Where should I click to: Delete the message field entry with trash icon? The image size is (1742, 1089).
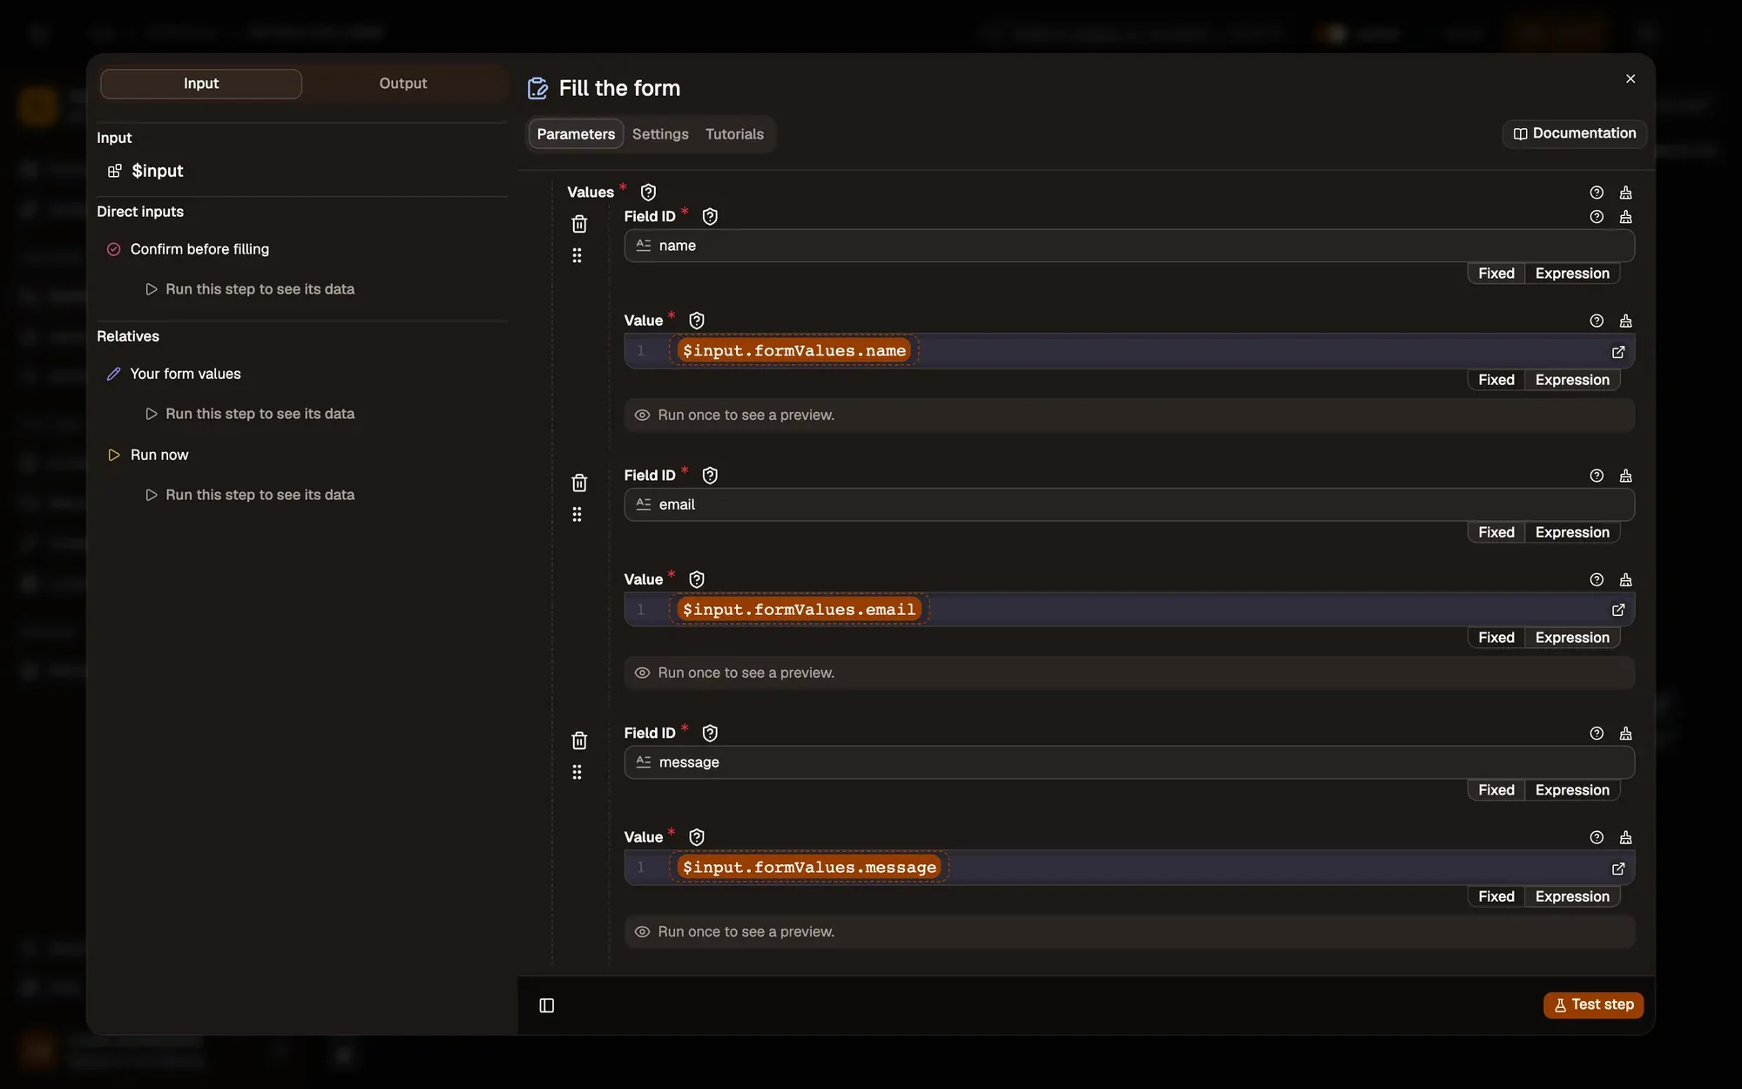[x=579, y=741]
